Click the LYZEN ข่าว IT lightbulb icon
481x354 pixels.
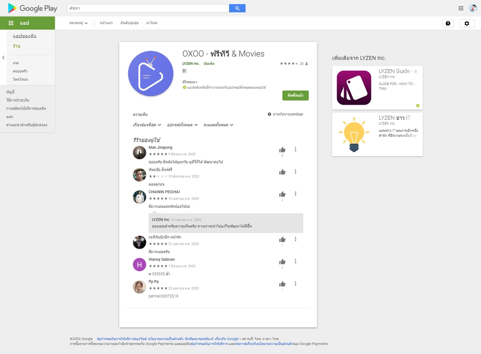click(354, 134)
